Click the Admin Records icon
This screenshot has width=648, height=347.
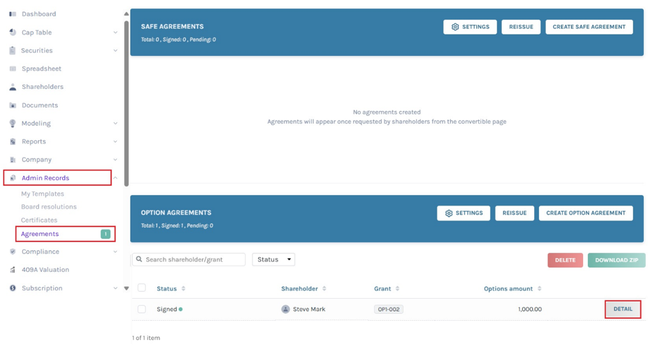point(13,178)
